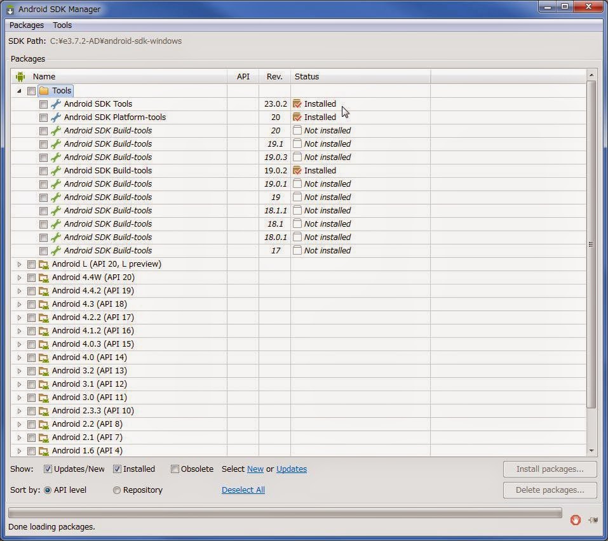
Task: Click the Delete packages button
Action: coord(550,490)
